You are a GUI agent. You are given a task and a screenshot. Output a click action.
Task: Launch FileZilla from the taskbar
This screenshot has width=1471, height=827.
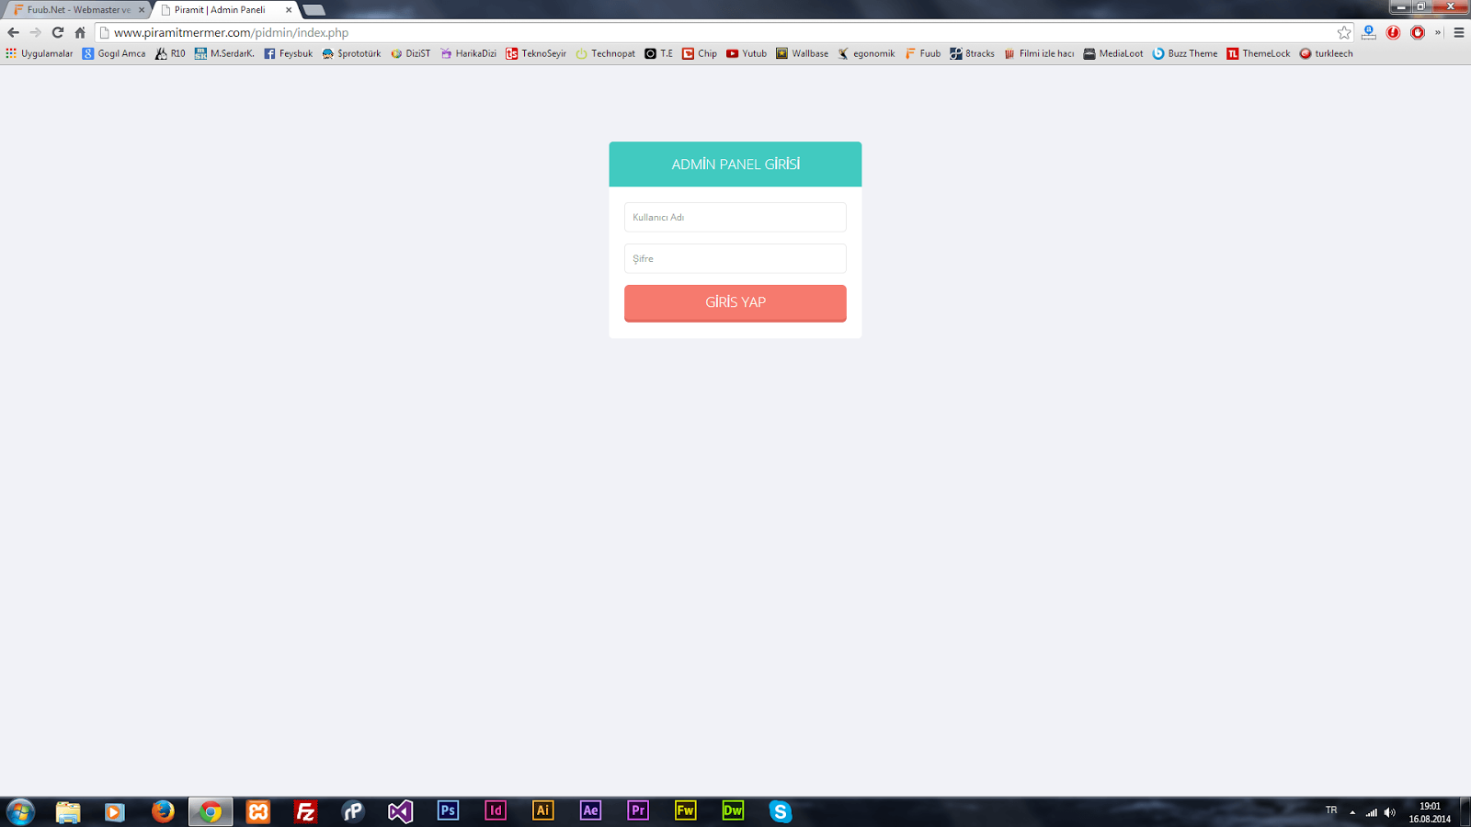(305, 811)
